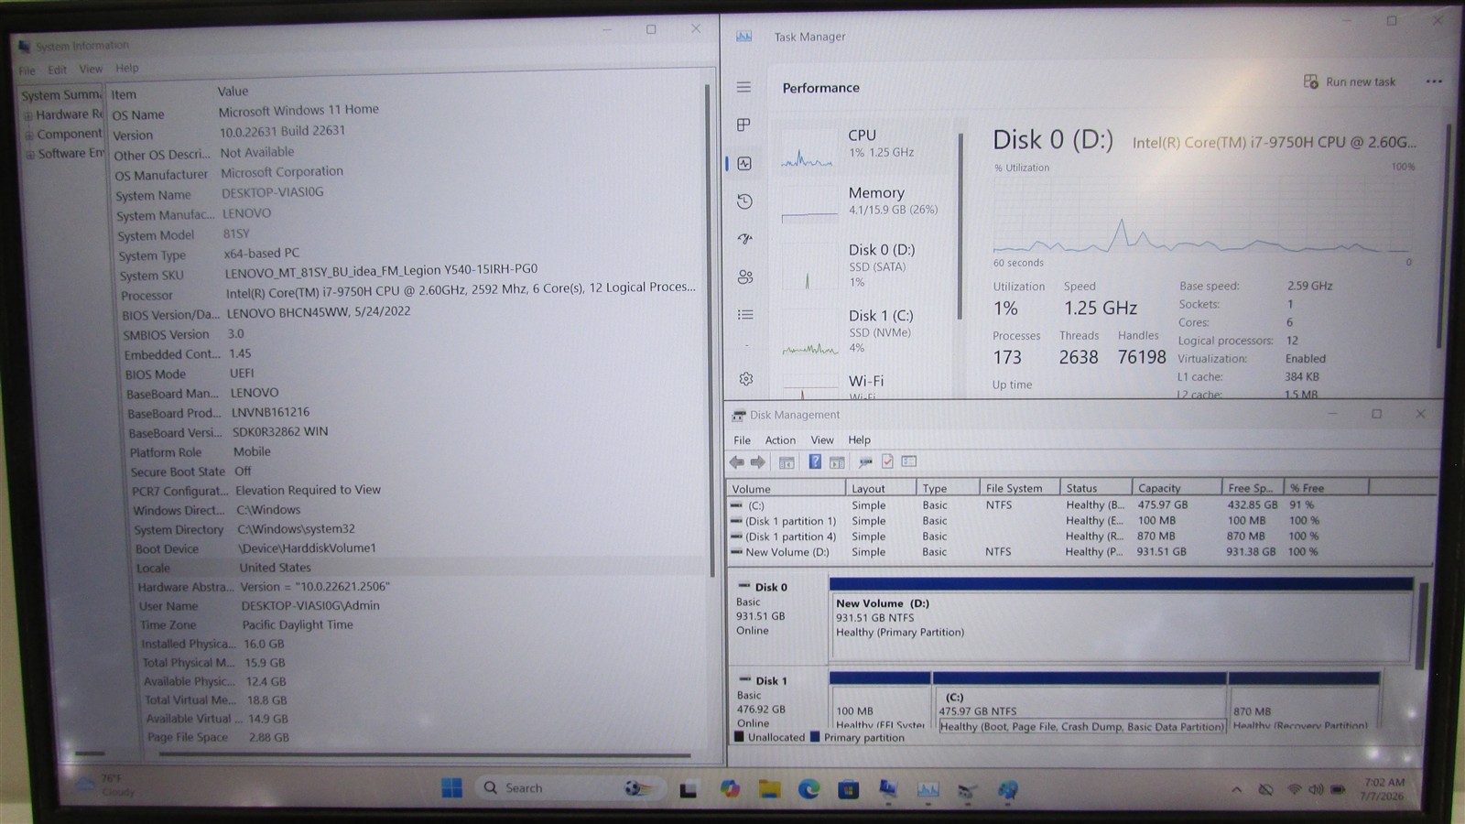Open the Windows Start button
Screen dimensions: 1465x824
pyautogui.click(x=452, y=787)
